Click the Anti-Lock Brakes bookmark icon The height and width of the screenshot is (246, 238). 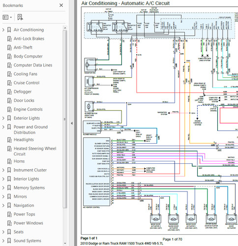tap(9, 39)
